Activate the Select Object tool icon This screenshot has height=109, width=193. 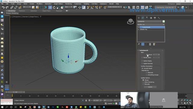33,8
